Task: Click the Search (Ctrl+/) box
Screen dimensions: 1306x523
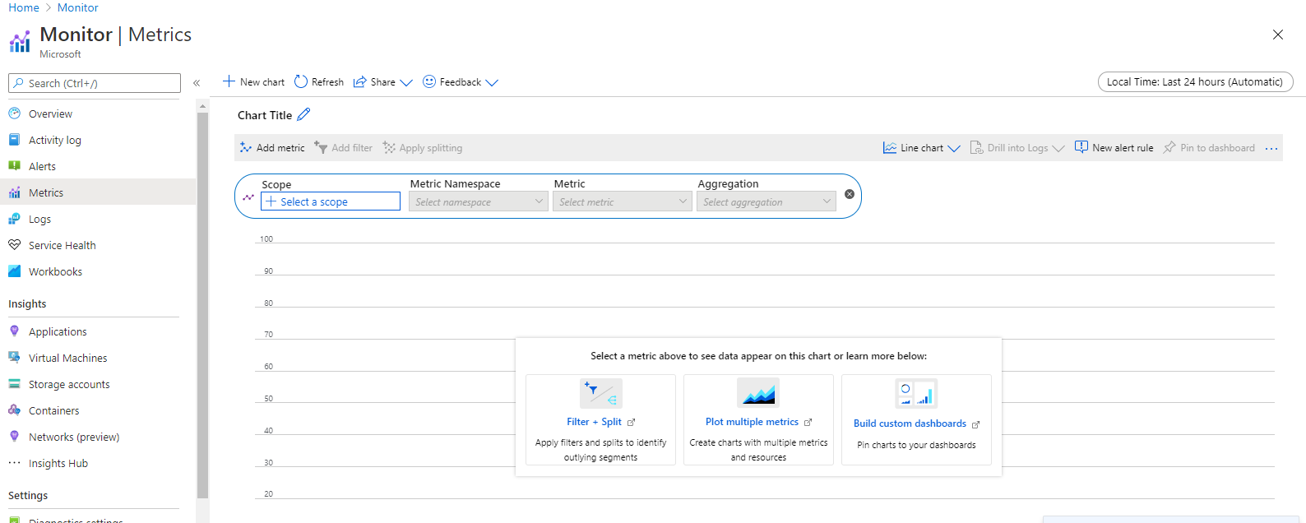Action: coord(95,83)
